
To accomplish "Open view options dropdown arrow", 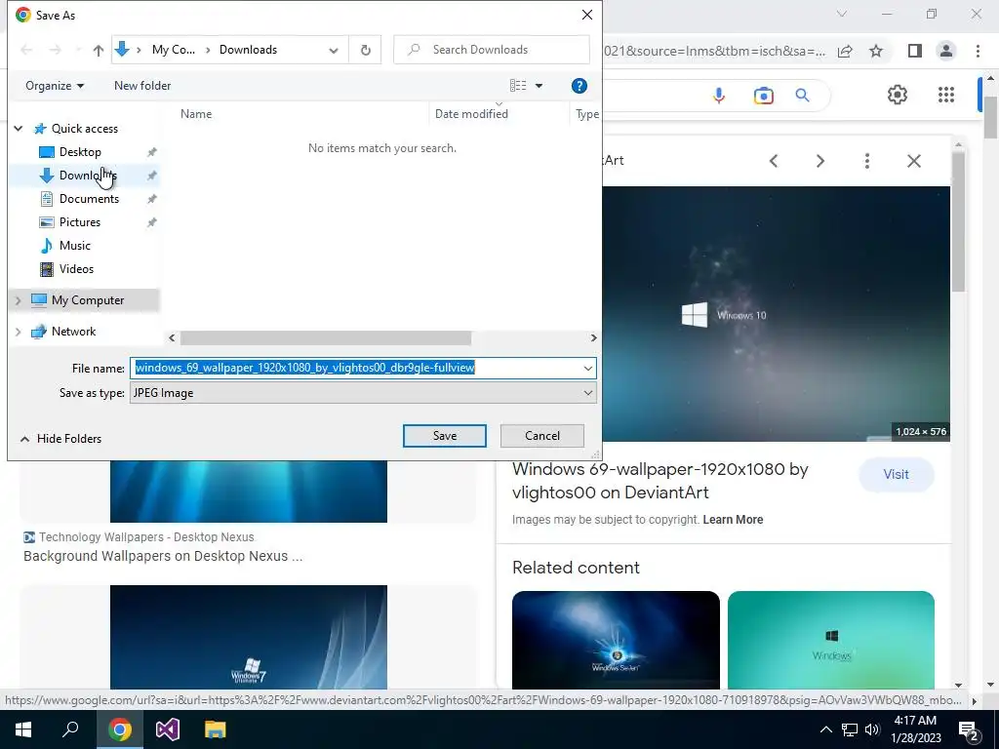I will pos(539,86).
